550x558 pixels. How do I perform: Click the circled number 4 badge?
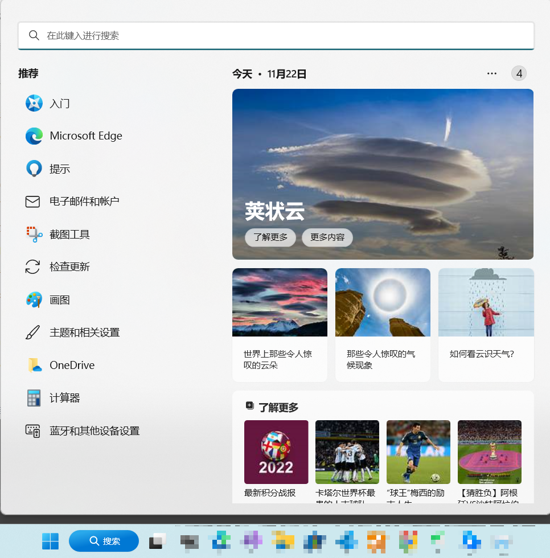(519, 73)
